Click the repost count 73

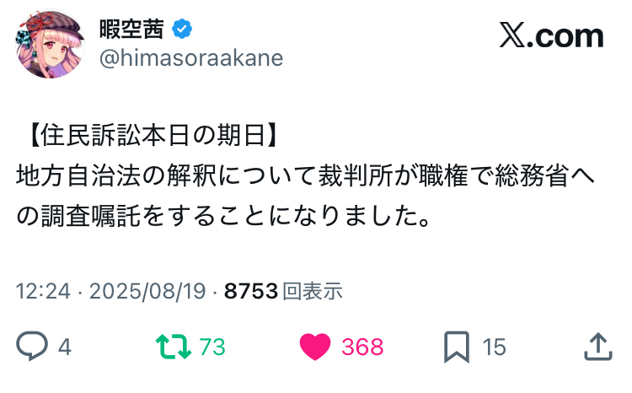tap(212, 347)
